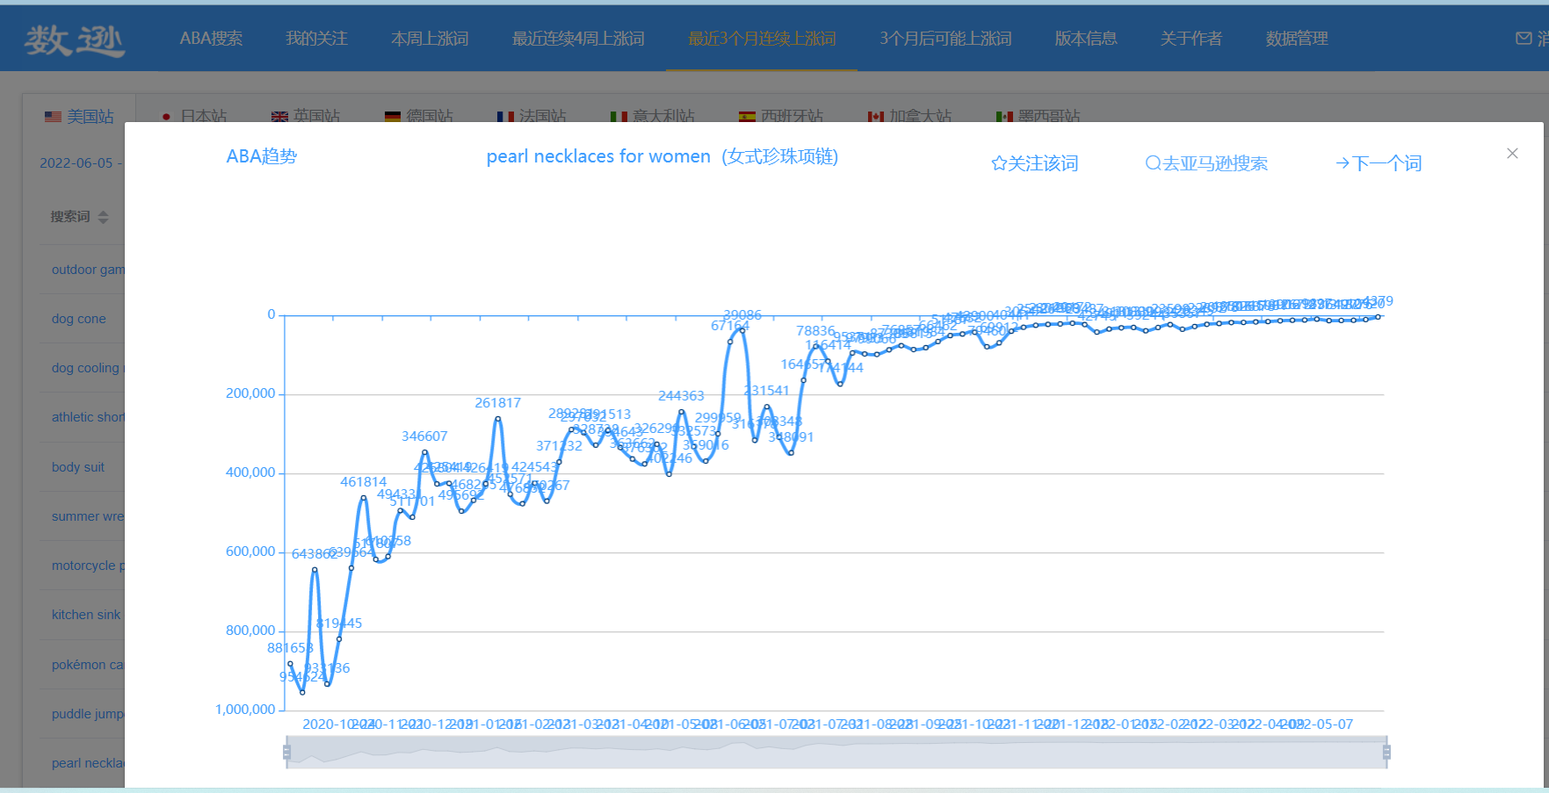This screenshot has width=1549, height=793.
Task: Click the right handle of the chart zoom slider
Action: tap(1386, 752)
